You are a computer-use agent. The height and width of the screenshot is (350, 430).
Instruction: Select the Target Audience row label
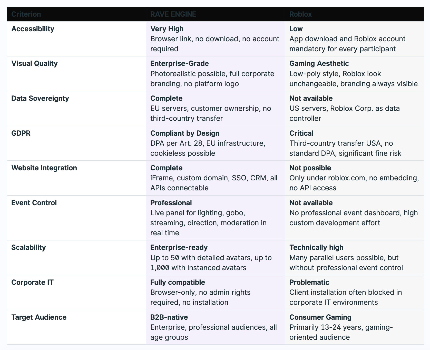pos(39,317)
